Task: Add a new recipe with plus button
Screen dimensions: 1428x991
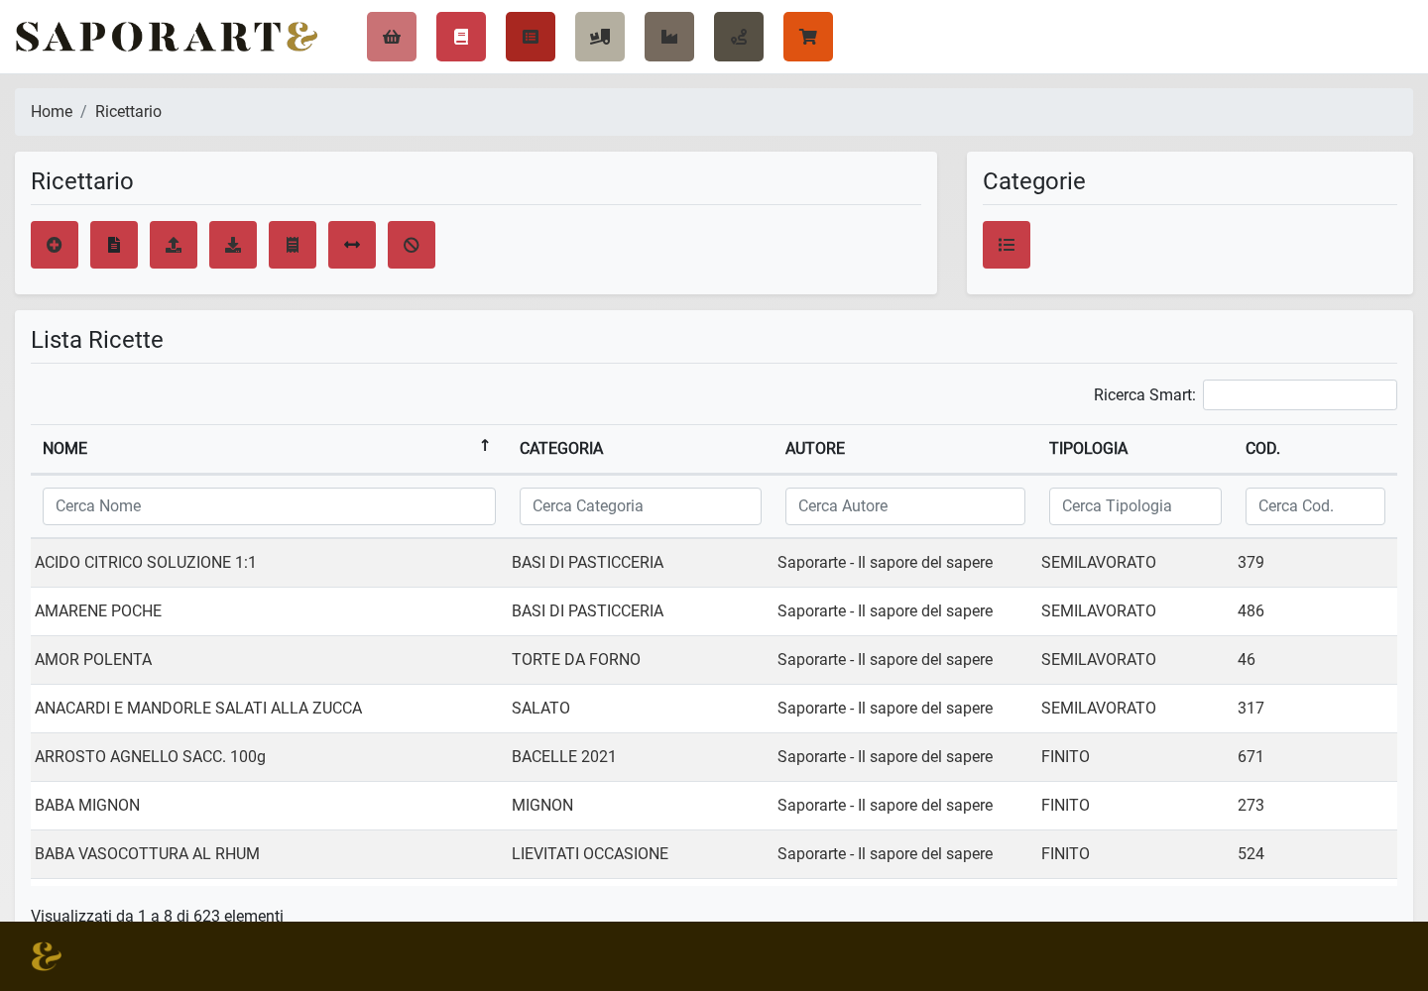Action: click(55, 245)
